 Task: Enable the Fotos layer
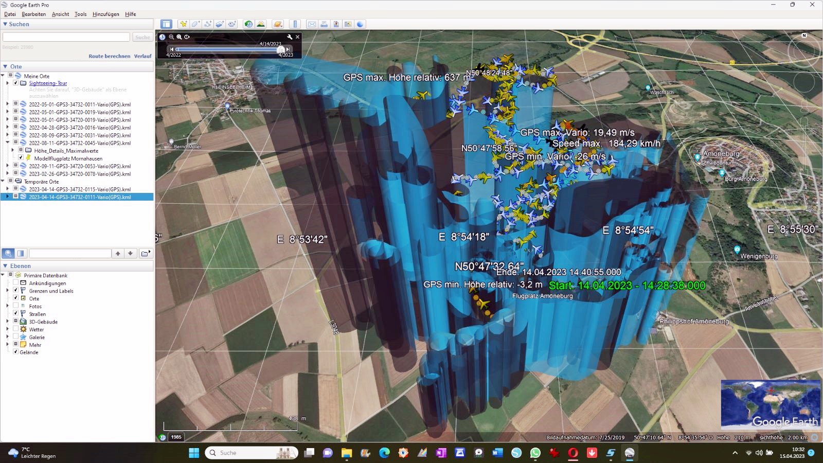coord(15,306)
